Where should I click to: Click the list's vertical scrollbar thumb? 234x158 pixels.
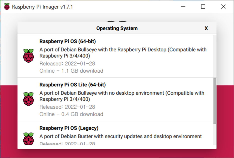pyautogui.click(x=215, y=101)
